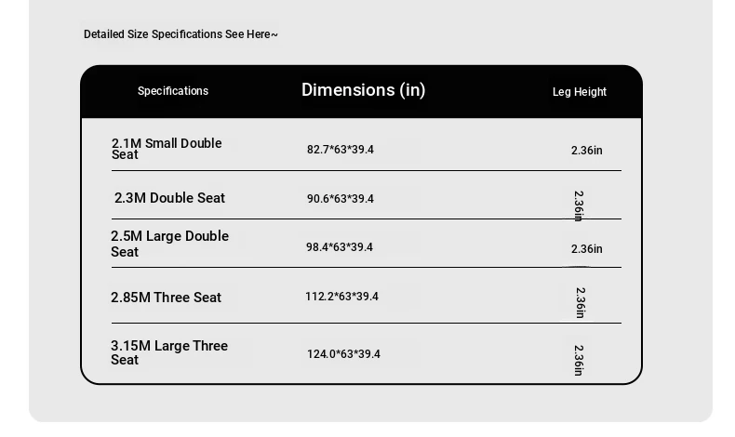735x437 pixels.
Task: Click the 124.0*63*39.4 dimensions value
Action: click(343, 354)
